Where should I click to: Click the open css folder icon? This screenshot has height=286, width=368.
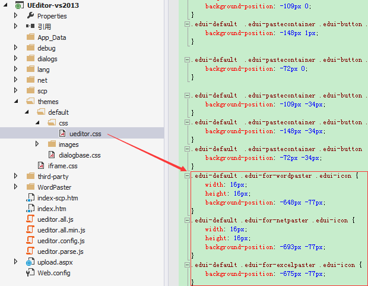pos(52,122)
